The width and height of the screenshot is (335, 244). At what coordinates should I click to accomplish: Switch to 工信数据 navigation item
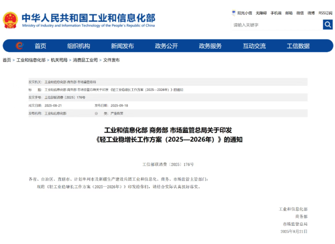(x=298, y=46)
